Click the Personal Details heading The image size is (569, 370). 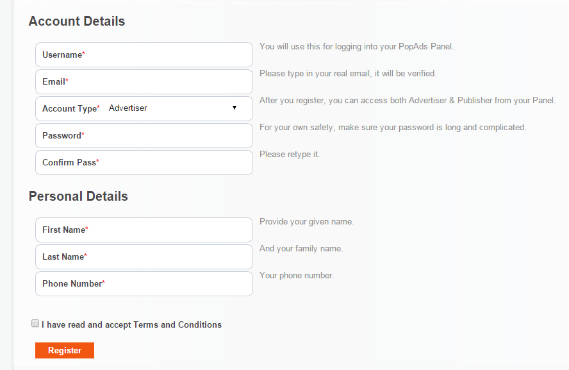pyautogui.click(x=78, y=196)
